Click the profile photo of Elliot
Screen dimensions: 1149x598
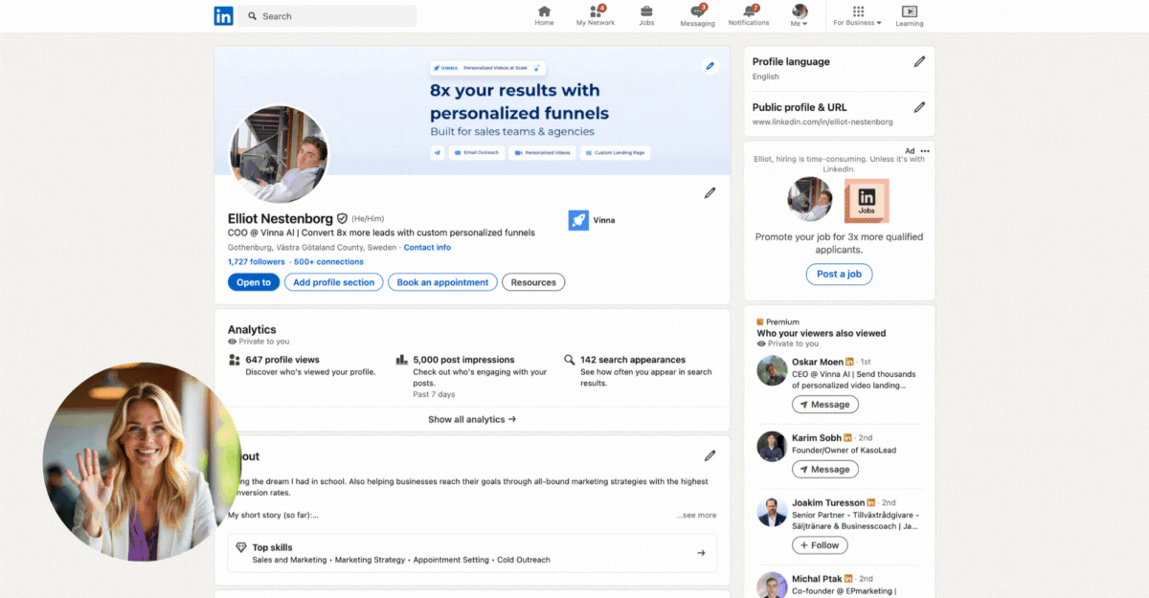(x=279, y=154)
